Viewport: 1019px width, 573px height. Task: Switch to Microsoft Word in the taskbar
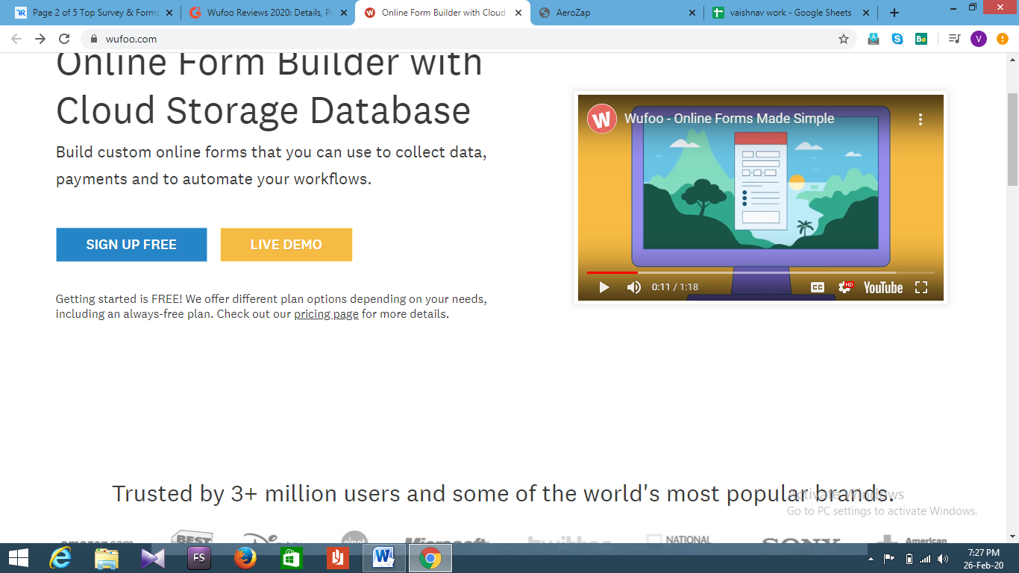click(383, 558)
